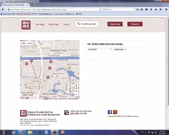Click the Đăng ký button
This screenshot has width=169, height=135.
point(135,24)
